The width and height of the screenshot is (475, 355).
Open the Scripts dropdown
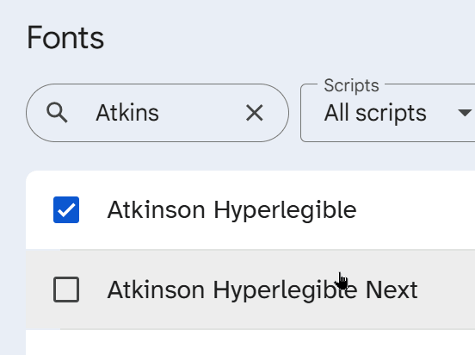click(388, 113)
